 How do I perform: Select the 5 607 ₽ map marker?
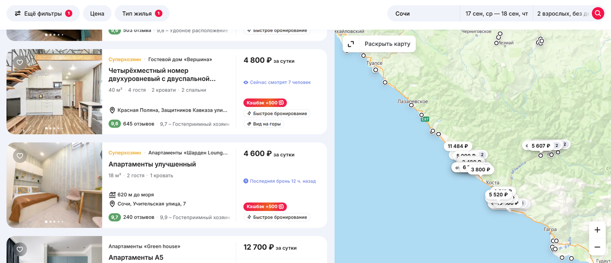point(540,146)
